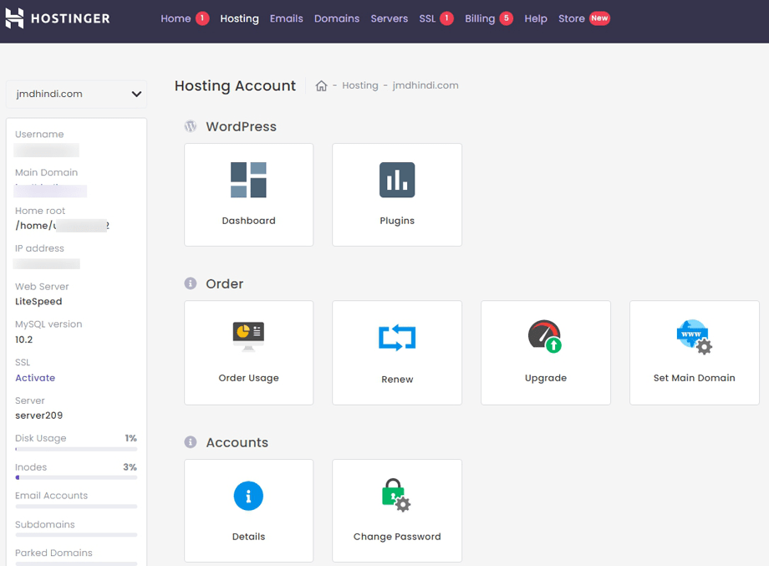Click the Renew arrows icon
Image resolution: width=769 pixels, height=566 pixels.
pos(397,338)
